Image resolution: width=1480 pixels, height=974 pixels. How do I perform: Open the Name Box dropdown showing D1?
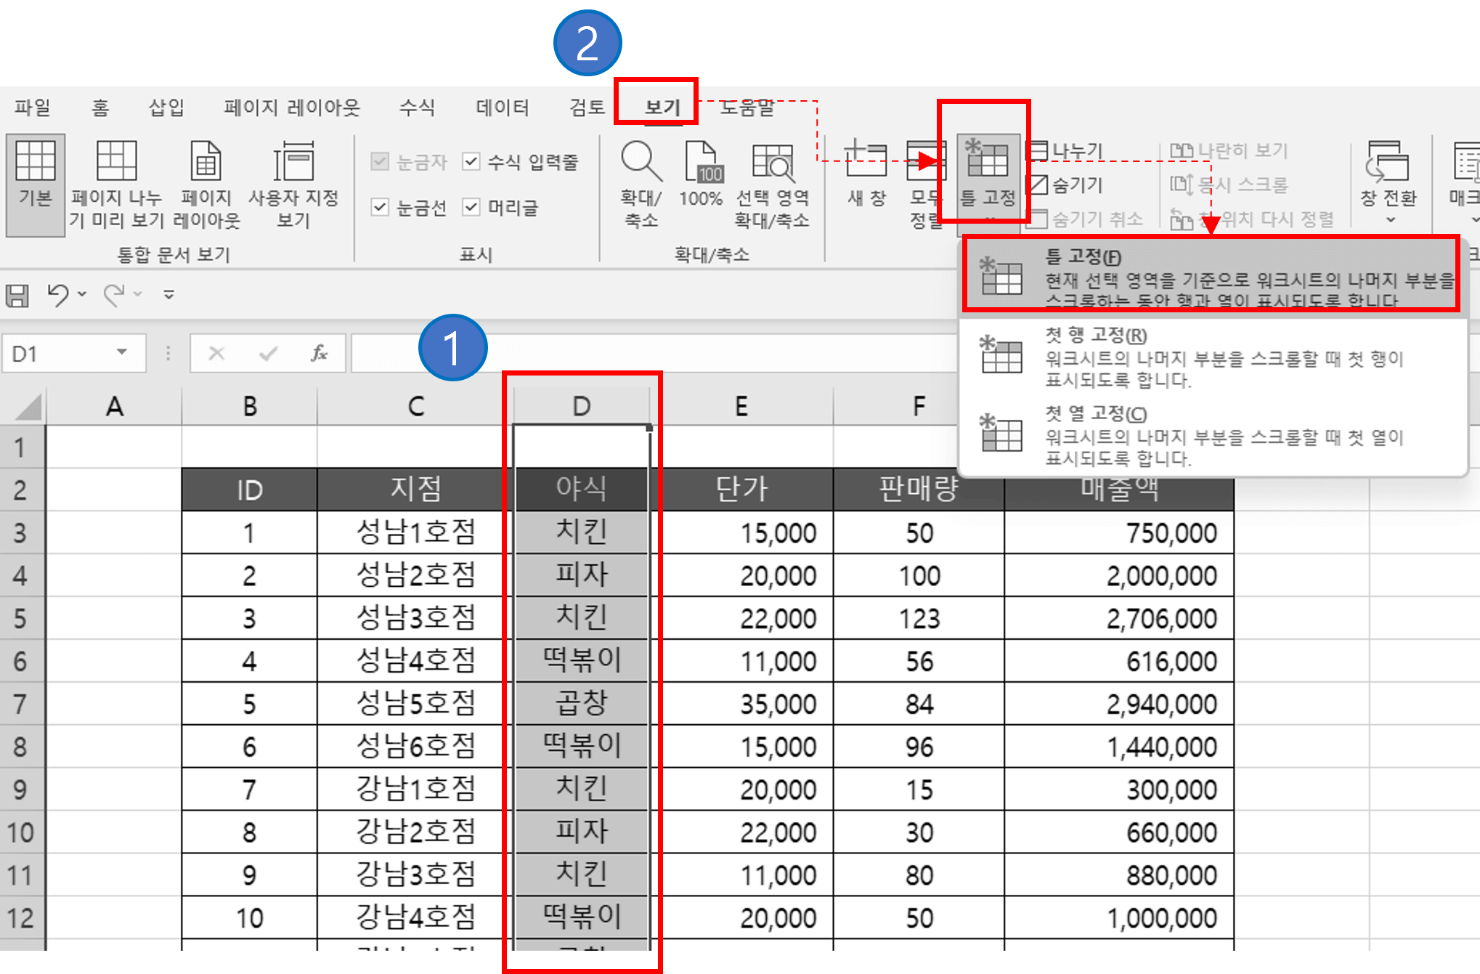[122, 353]
